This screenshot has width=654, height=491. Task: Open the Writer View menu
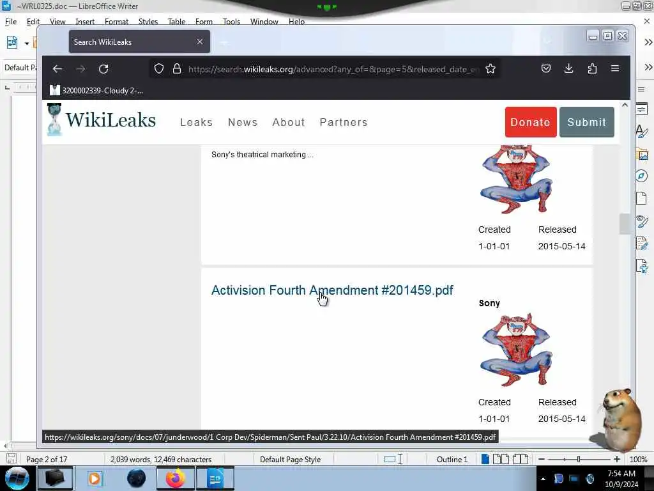(57, 22)
